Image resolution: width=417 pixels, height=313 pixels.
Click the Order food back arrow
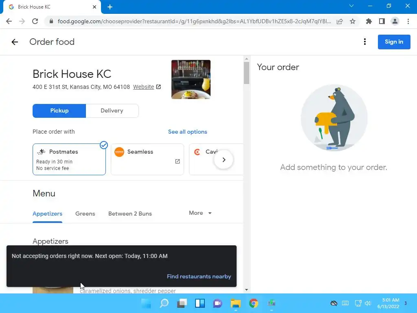point(15,42)
